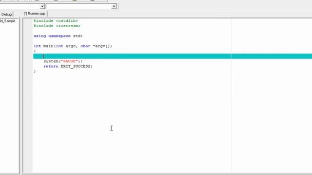The image size is (312, 175).
Task: Click the 'return EXIT_SUCCESS;' line
Action: tap(68, 67)
